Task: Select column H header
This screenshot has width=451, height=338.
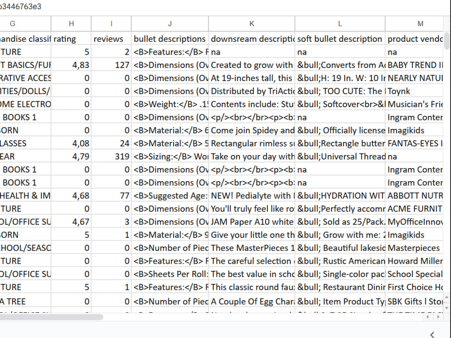Action: [x=71, y=23]
